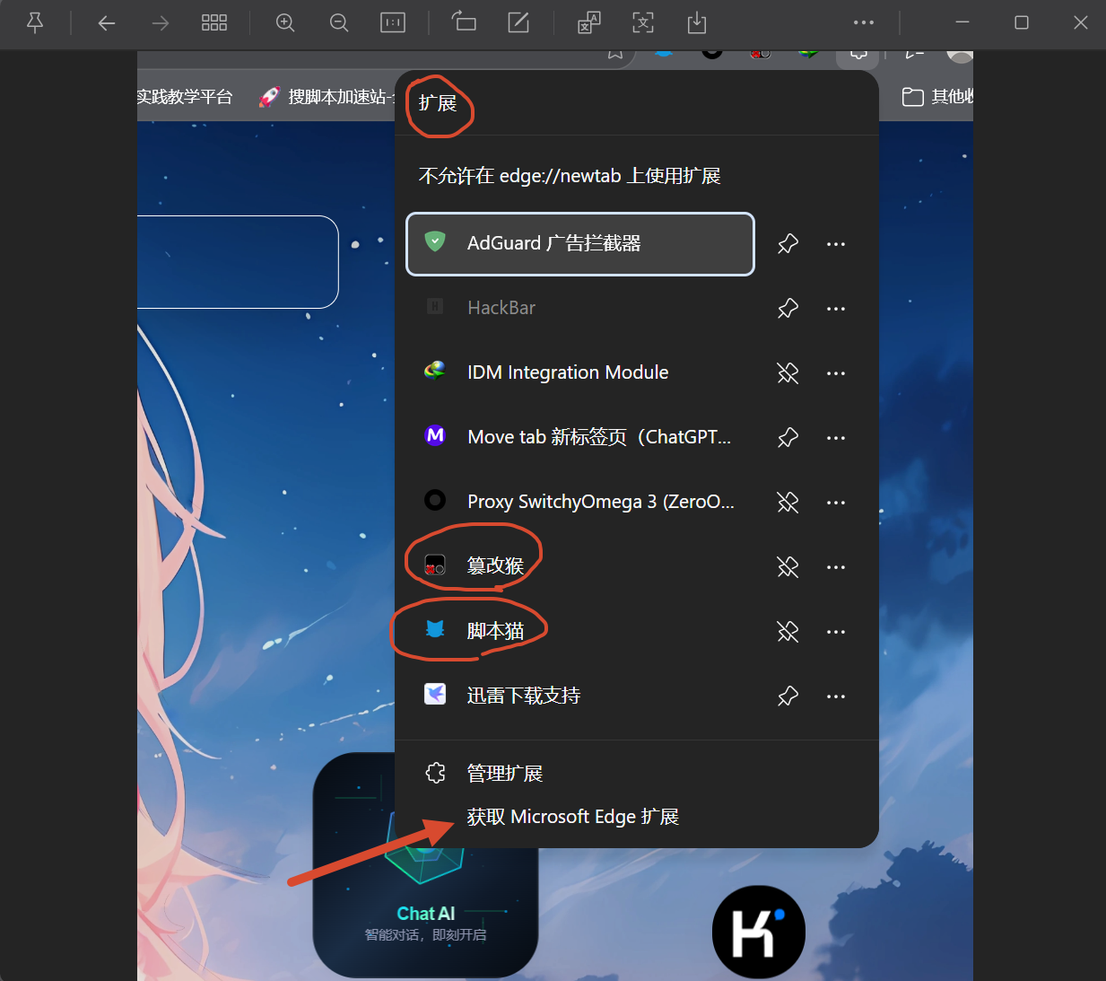Image resolution: width=1106 pixels, height=981 pixels.
Task: Open more actions for IDM Integration Module
Action: (836, 373)
